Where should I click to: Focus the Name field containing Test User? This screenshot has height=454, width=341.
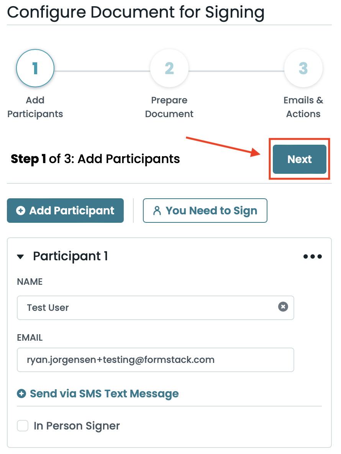pyautogui.click(x=146, y=307)
